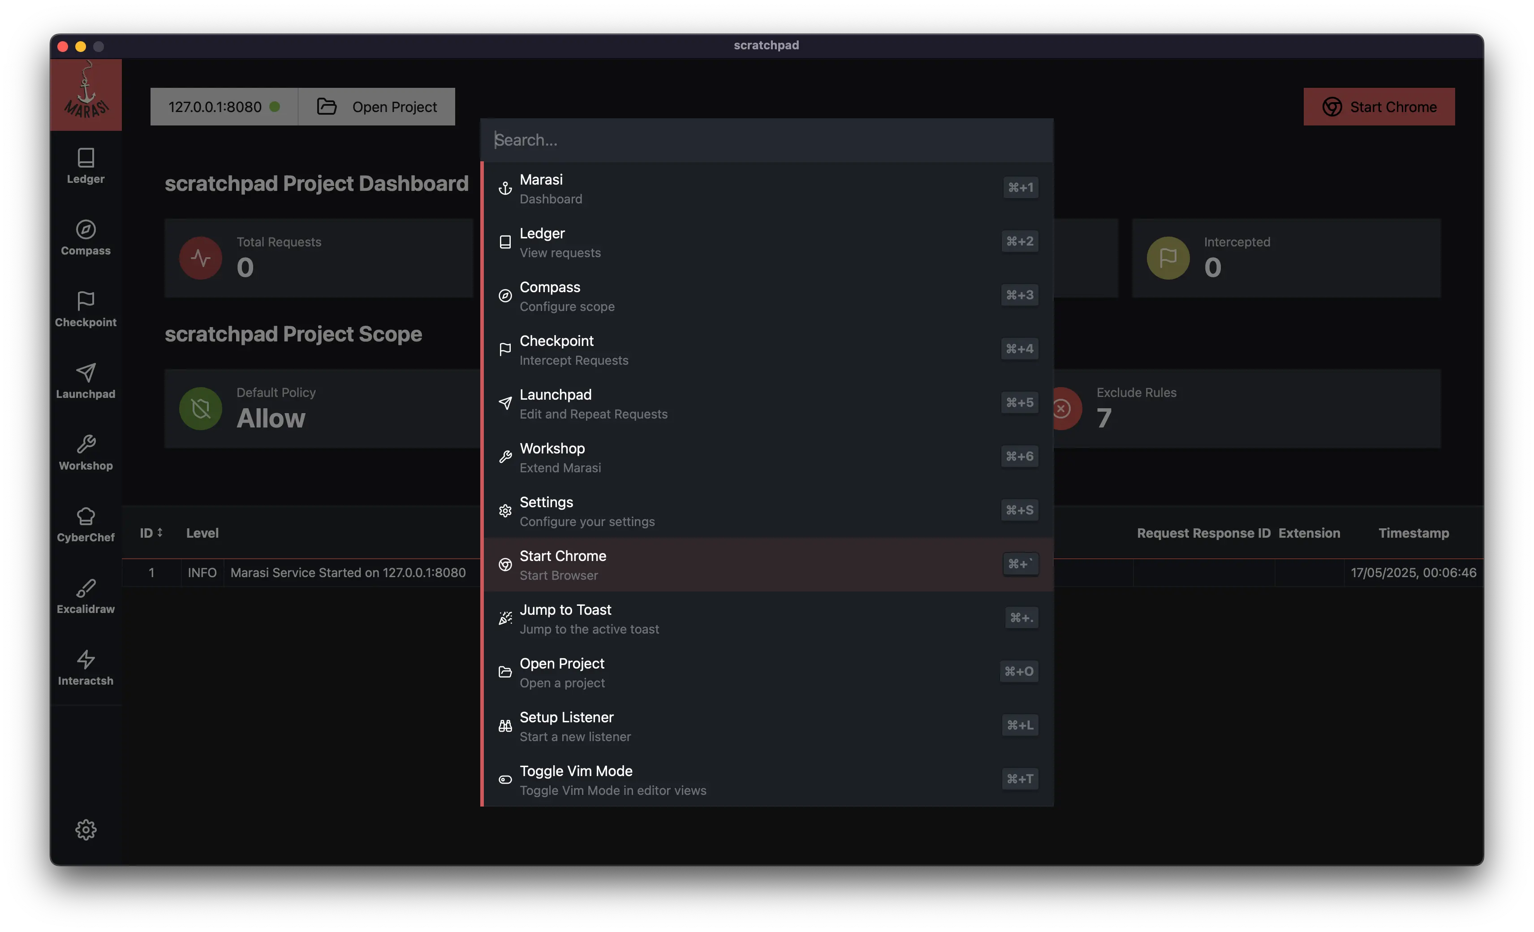The height and width of the screenshot is (932, 1534).
Task: Click the Level column header
Action: coord(203,533)
